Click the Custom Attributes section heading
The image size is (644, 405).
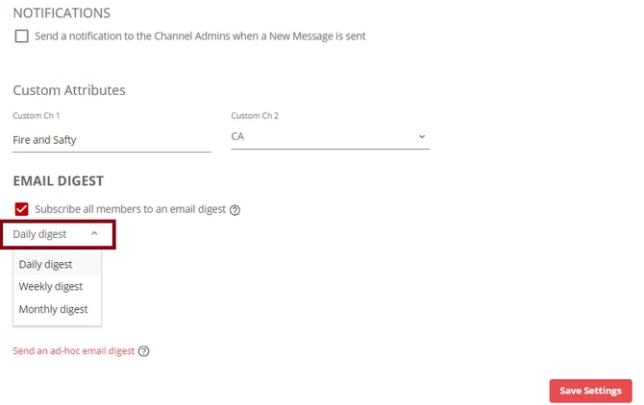tap(69, 90)
